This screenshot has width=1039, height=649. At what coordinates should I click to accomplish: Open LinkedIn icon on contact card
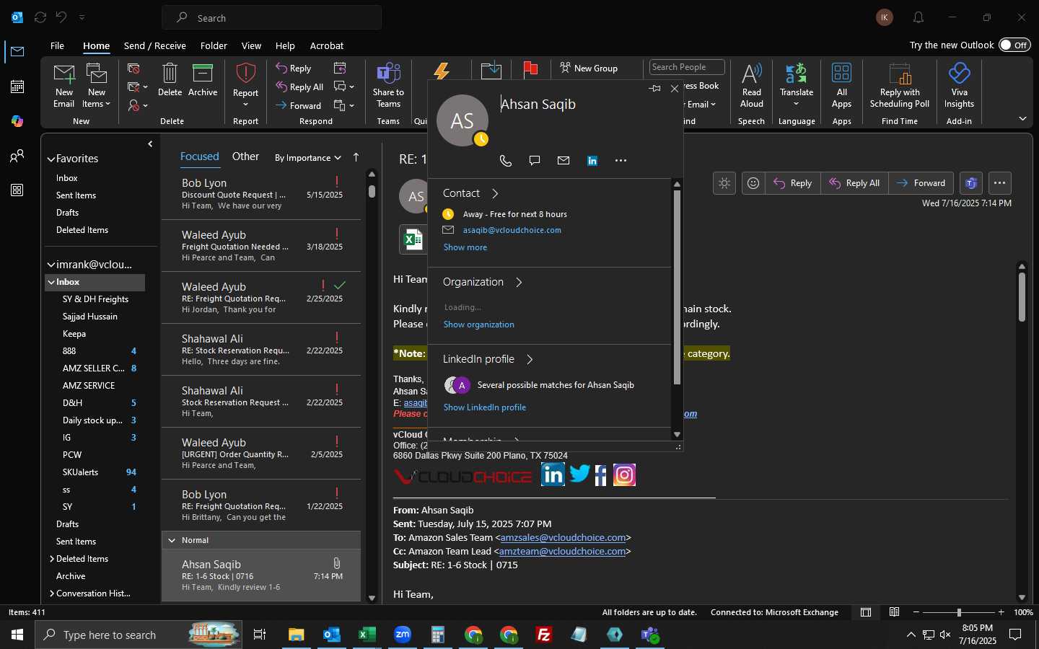592,161
